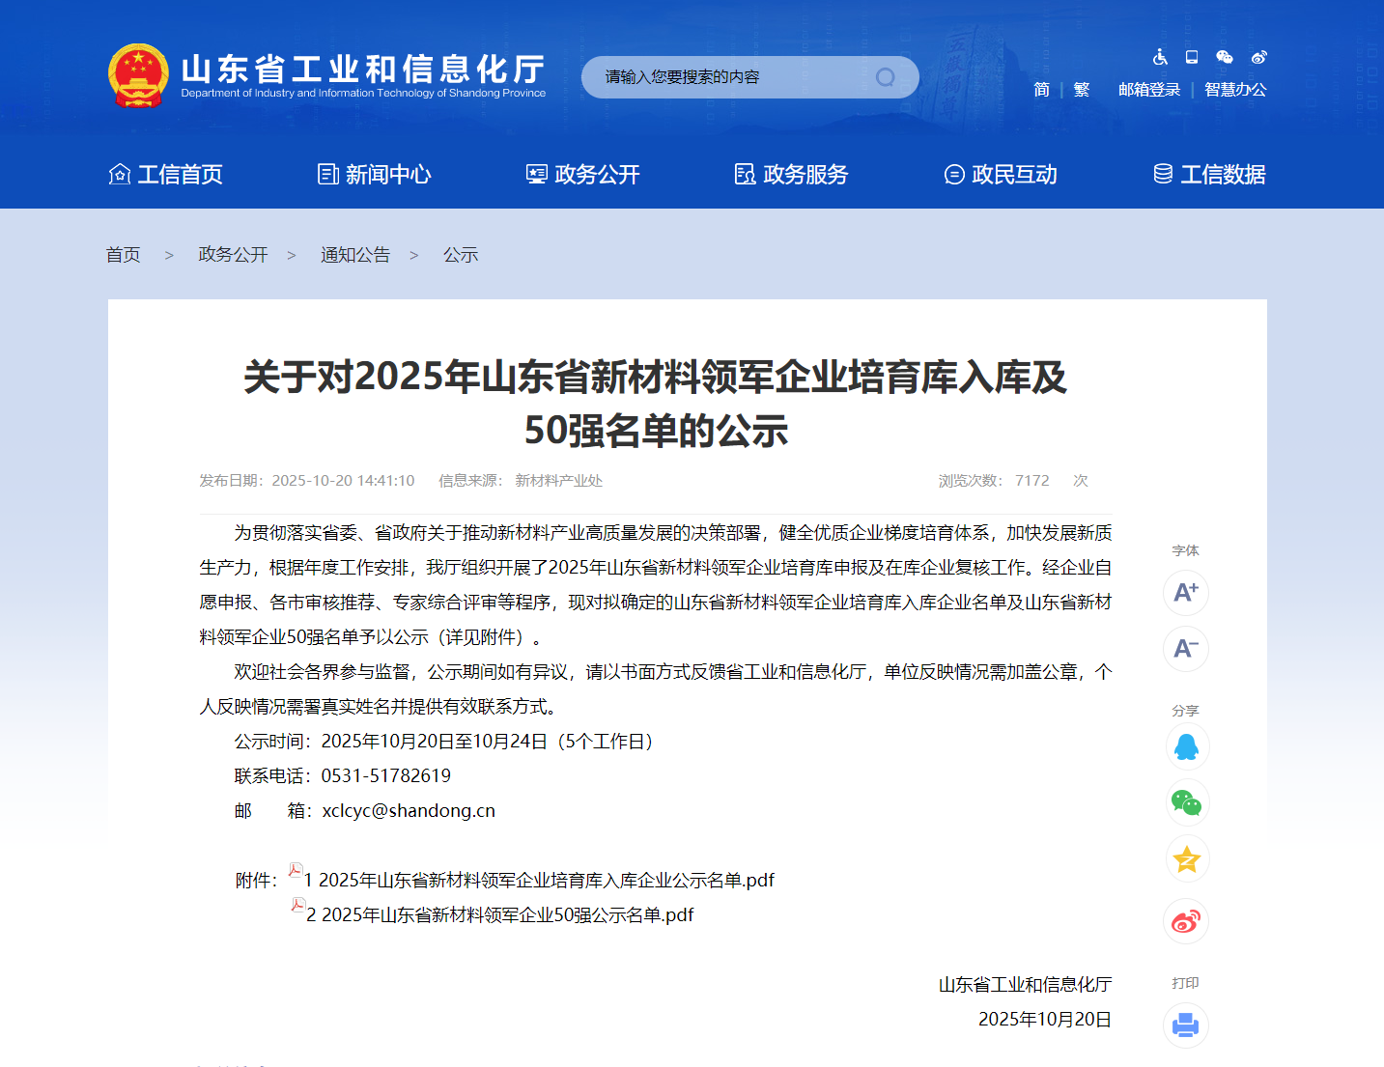Open the 50强公示名单 PDF attachment
Screen dimensions: 1384x1067
point(507,915)
